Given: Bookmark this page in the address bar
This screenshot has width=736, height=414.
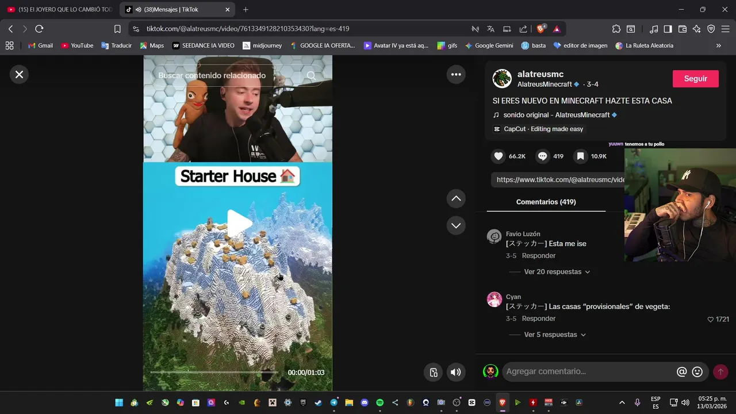Looking at the screenshot, I should click(117, 29).
